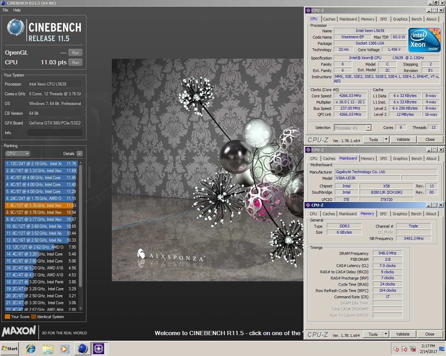Viewport: 446px width, 356px height.
Task: Click the NB Frequency 3493.3 MHz value
Action: pyautogui.click(x=414, y=238)
